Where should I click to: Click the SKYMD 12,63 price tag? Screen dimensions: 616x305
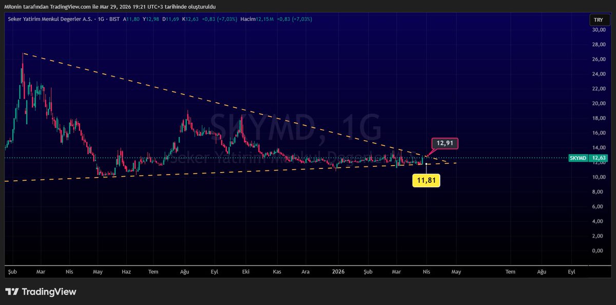(588, 158)
